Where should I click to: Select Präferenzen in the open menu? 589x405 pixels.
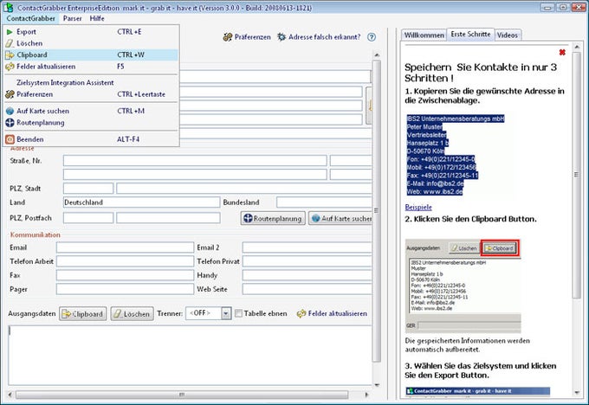tap(91, 94)
